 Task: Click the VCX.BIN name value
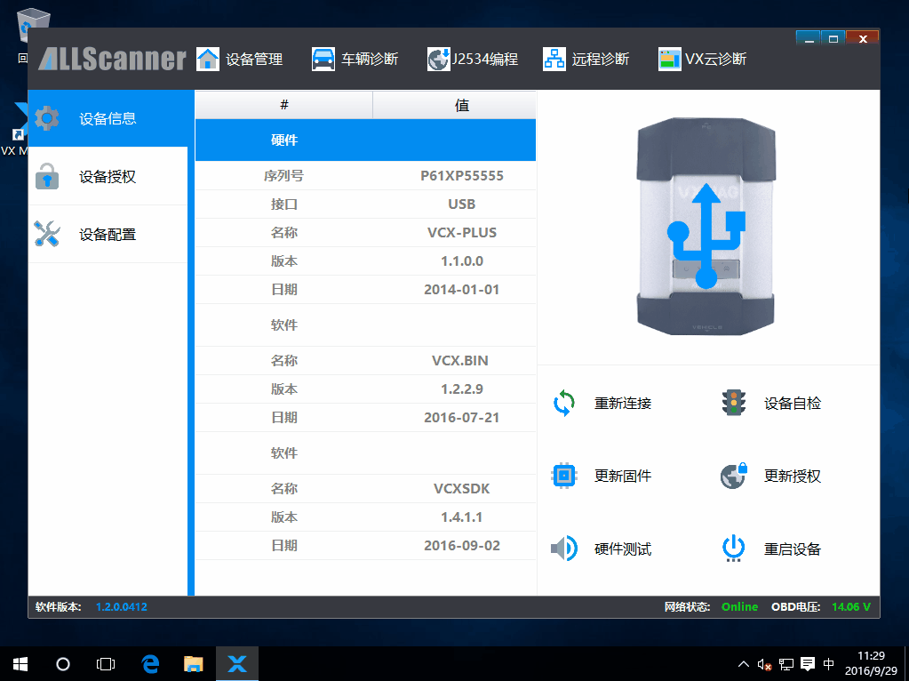(460, 361)
